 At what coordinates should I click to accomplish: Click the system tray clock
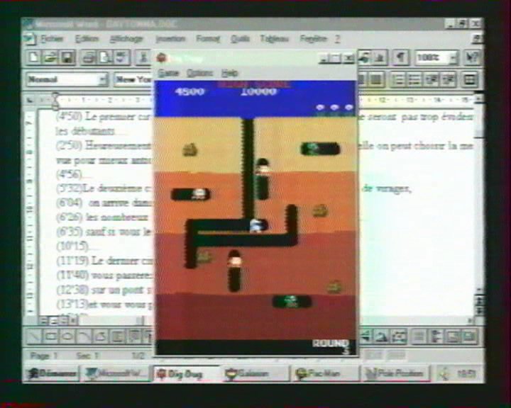click(x=466, y=374)
